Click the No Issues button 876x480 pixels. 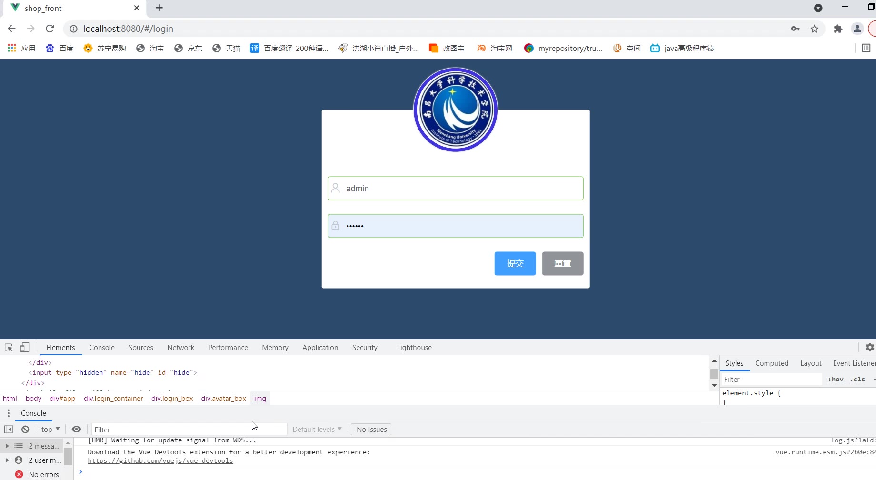pos(371,429)
